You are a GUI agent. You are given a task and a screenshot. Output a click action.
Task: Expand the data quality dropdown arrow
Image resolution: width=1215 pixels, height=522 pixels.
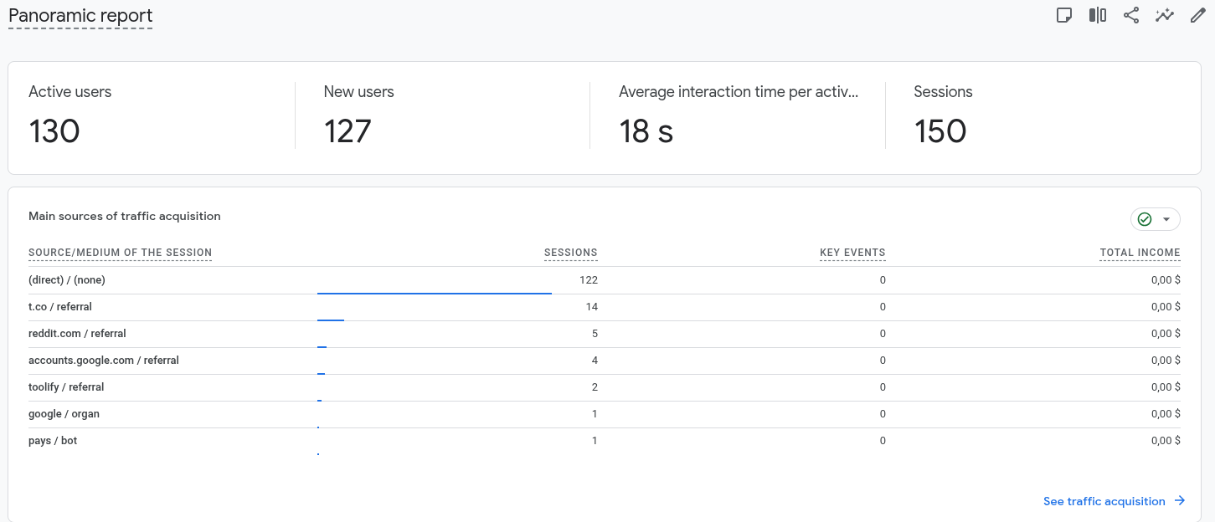(x=1166, y=219)
